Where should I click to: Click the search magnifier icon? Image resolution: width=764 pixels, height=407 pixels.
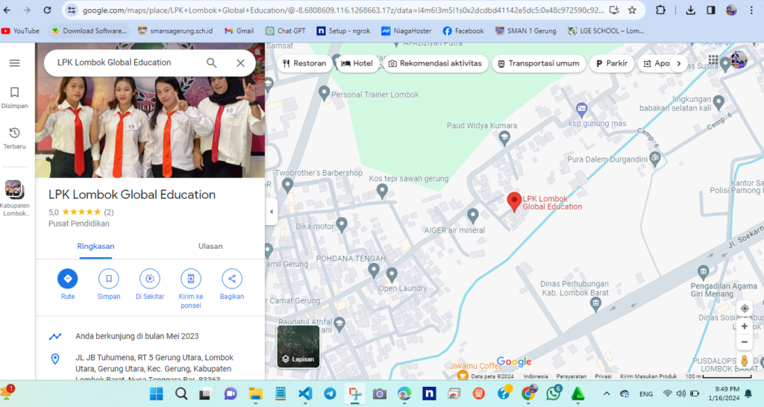coord(212,63)
